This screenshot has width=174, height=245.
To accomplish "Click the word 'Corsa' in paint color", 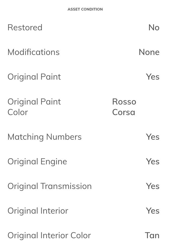I will click(124, 112).
